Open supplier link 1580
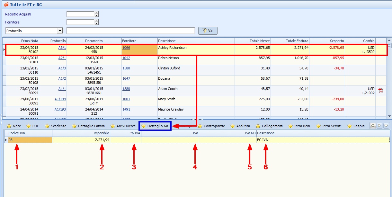 pos(126,68)
